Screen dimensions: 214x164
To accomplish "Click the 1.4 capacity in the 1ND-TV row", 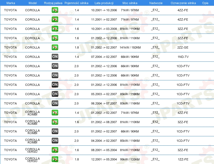I will pyautogui.click(x=77, y=57).
